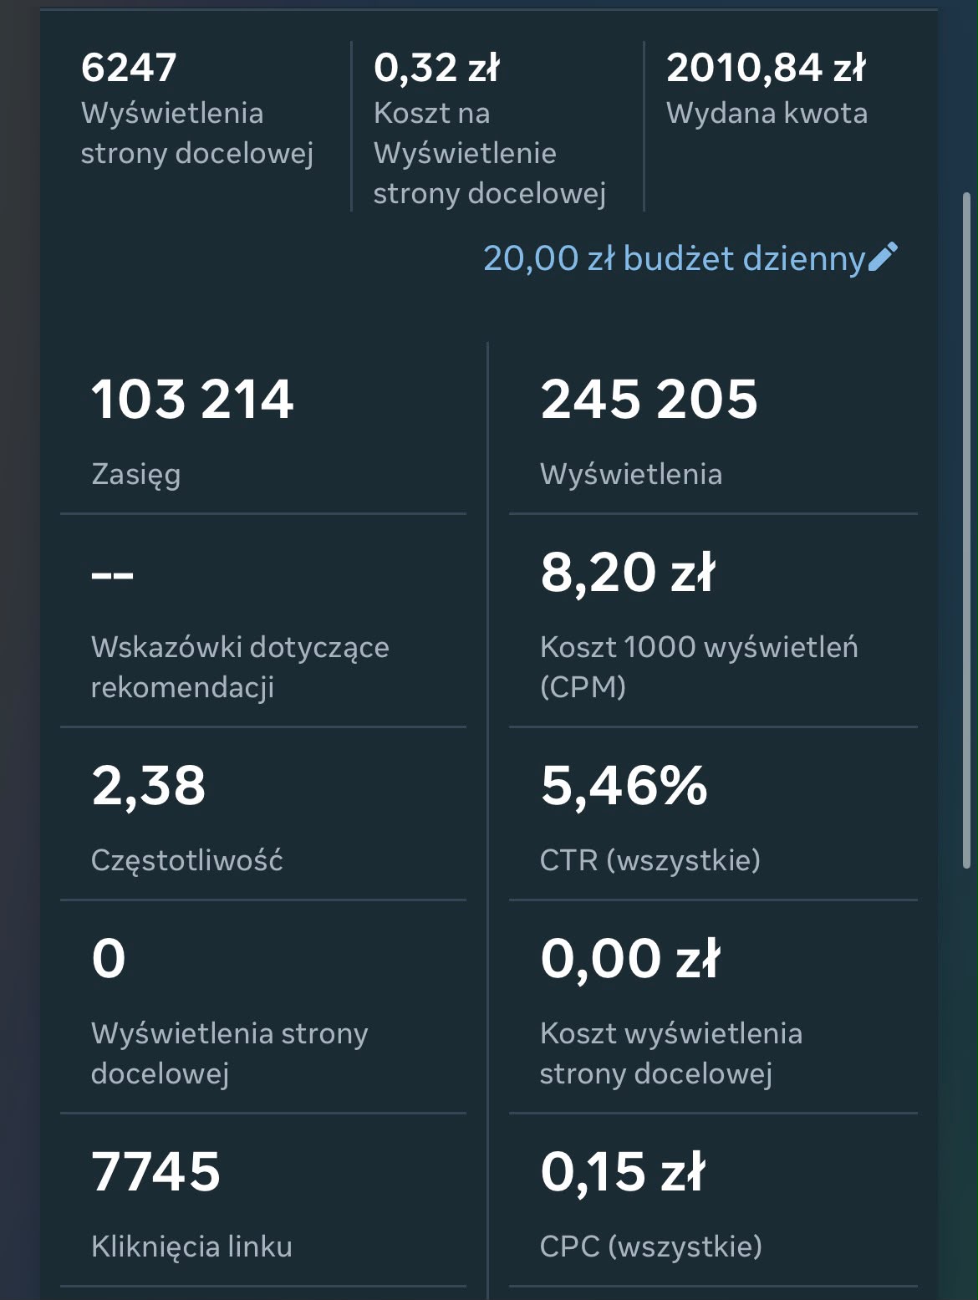Click the CTR (wszystkie) label
978x1300 pixels.
(650, 860)
